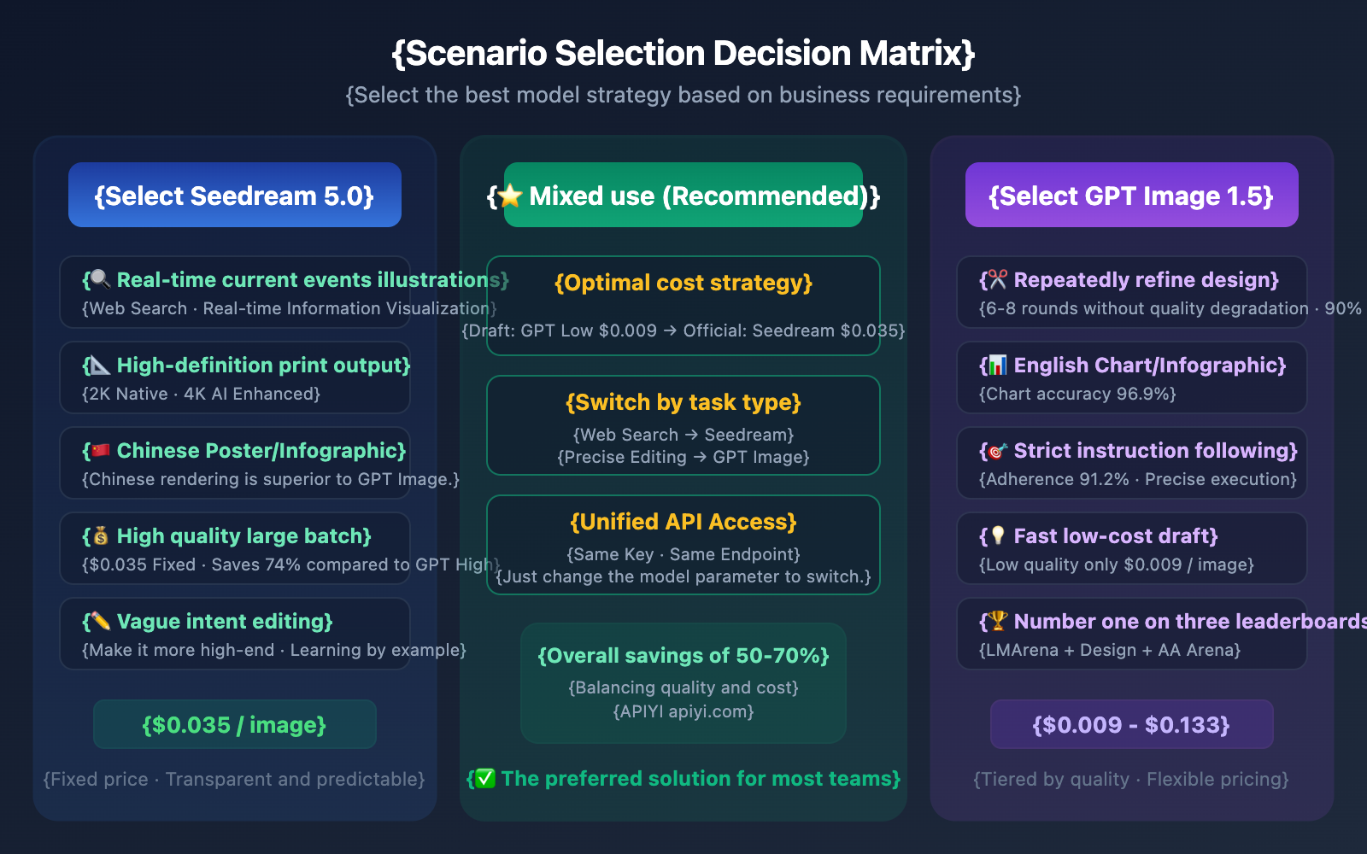The width and height of the screenshot is (1367, 854).
Task: Select the Select Seedream 5.0 header
Action: (234, 196)
